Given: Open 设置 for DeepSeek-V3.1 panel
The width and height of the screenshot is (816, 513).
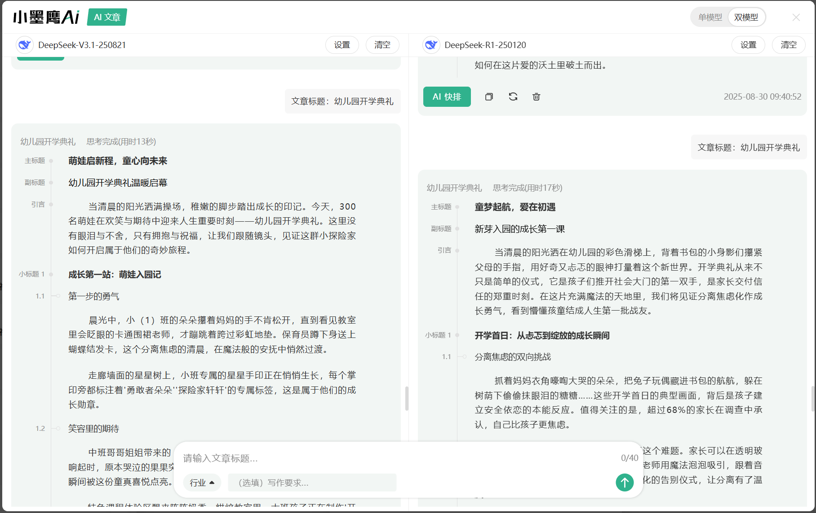Looking at the screenshot, I should (342, 45).
